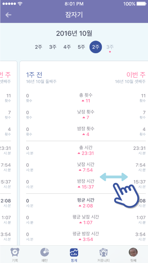Screen dimensions: 148x263
Task: Open the 패턴 pattern chart icon
Action: (45, 252)
